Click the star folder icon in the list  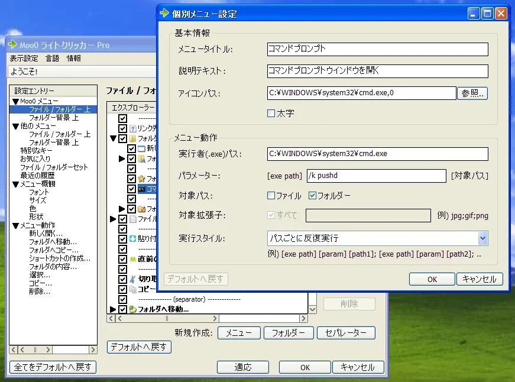pos(141,179)
